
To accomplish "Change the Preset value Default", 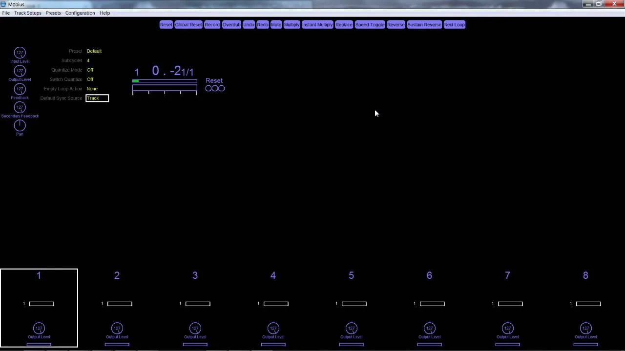I will (x=94, y=51).
